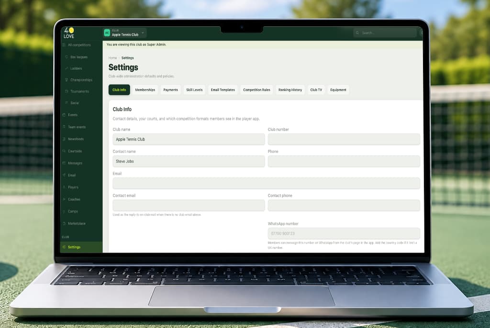Click the WhatsApp number input field
The image size is (490, 328).
pyautogui.click(x=344, y=234)
